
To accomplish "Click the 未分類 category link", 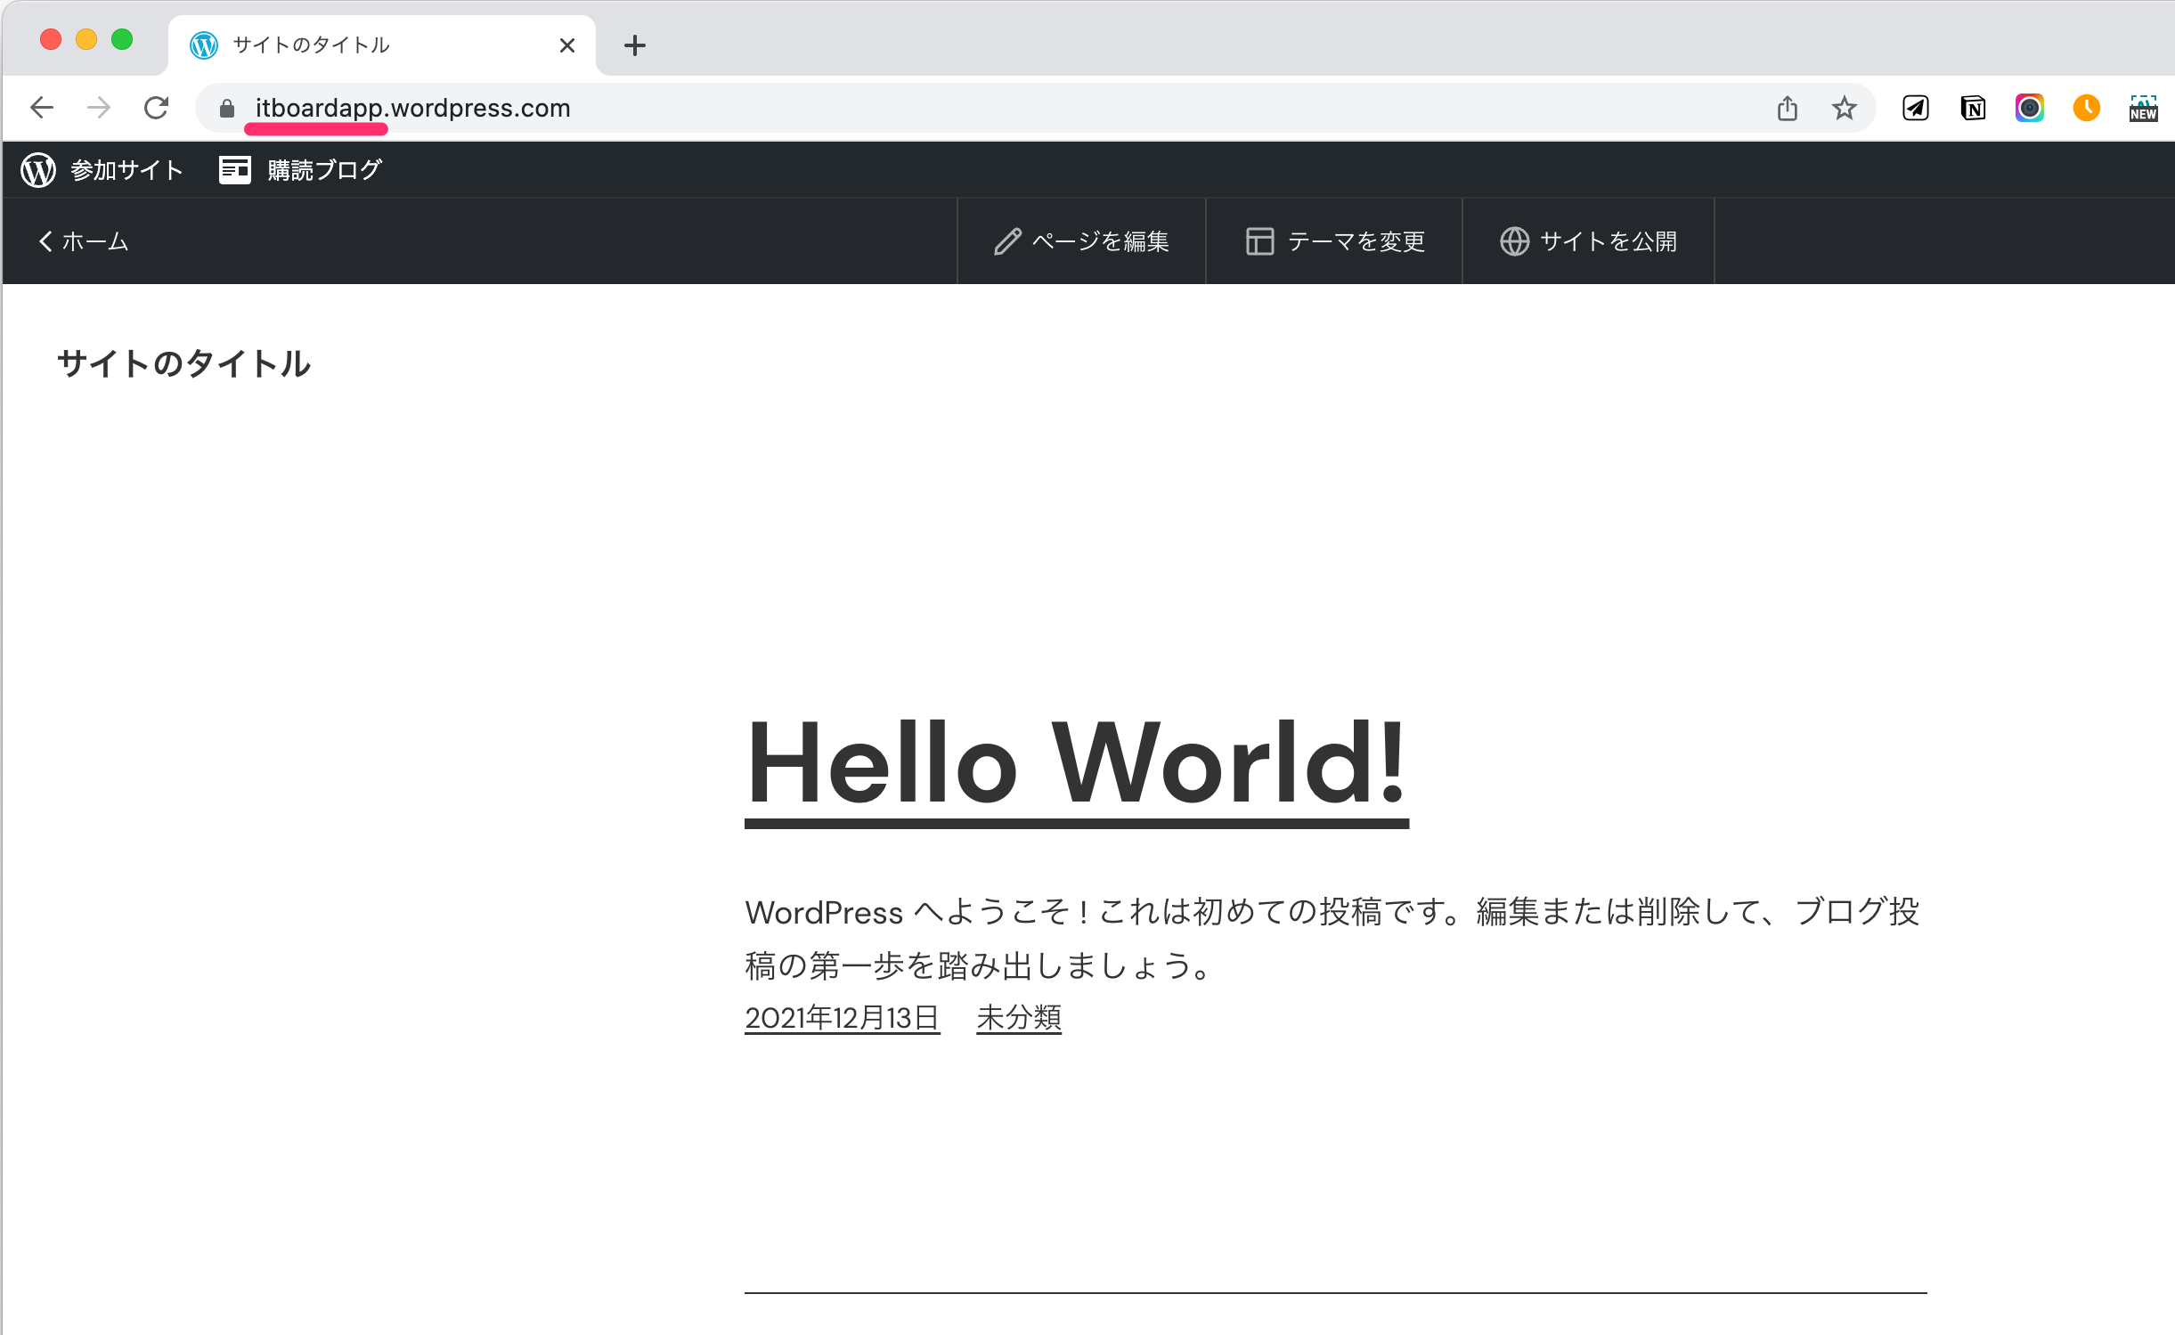I will 1018,1017.
